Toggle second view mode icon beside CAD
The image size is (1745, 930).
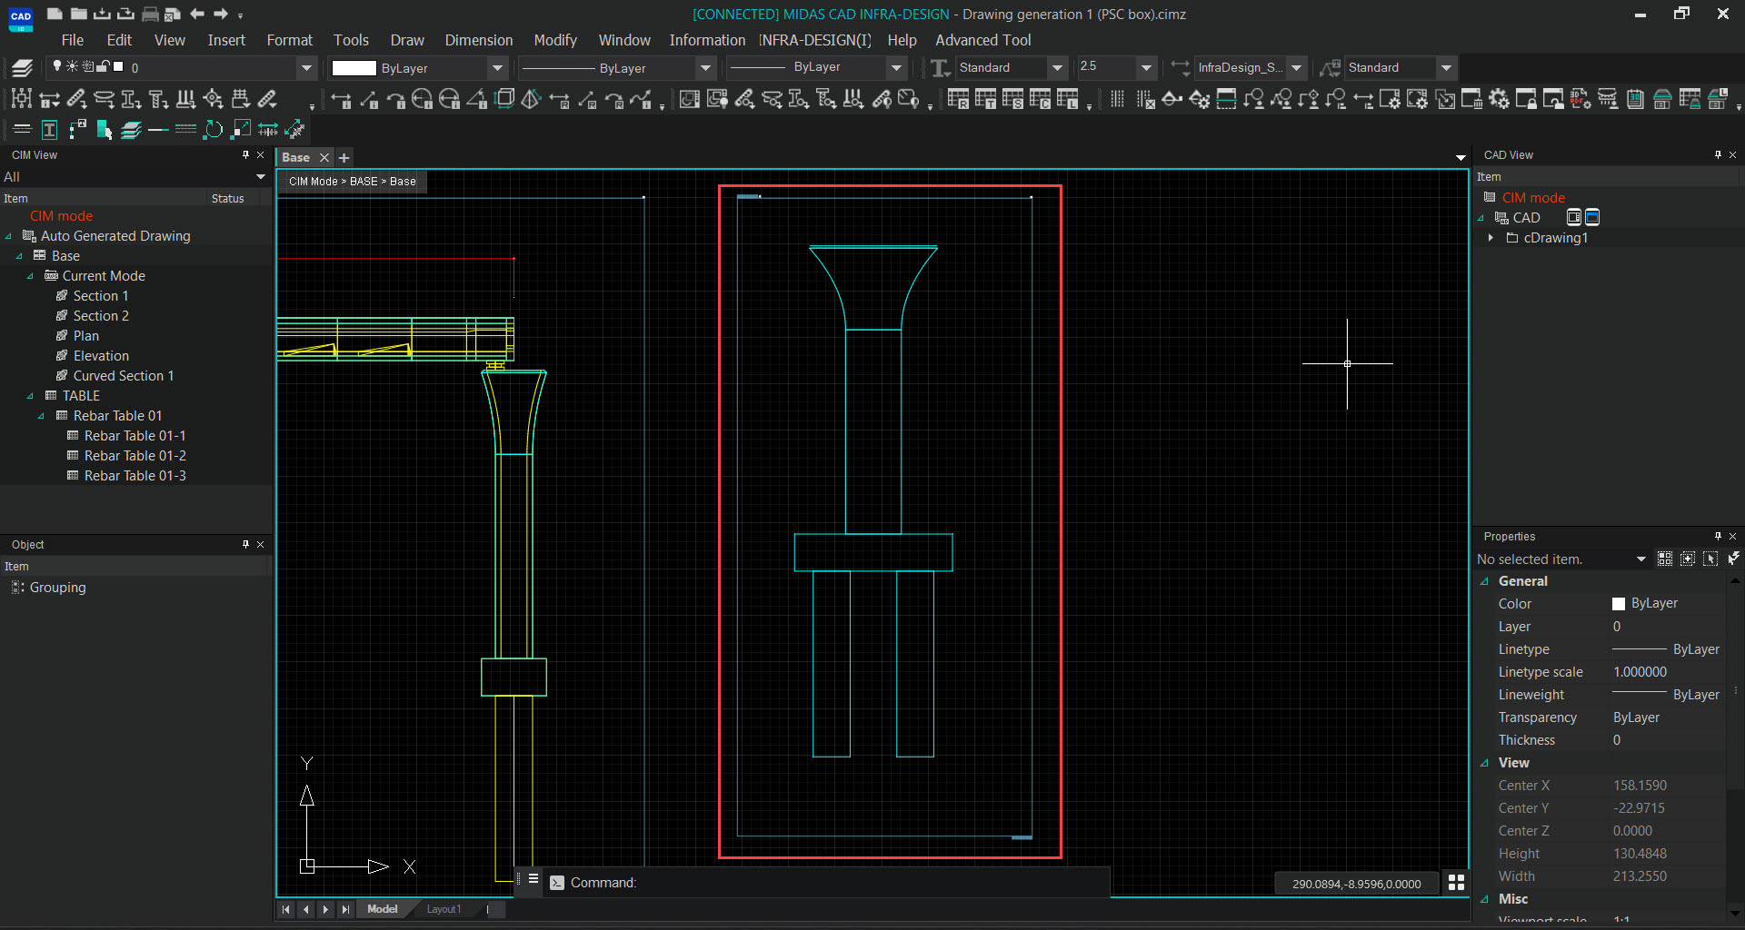pos(1592,217)
